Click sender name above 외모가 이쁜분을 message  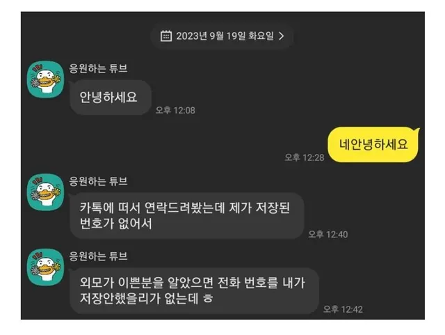[x=98, y=256]
